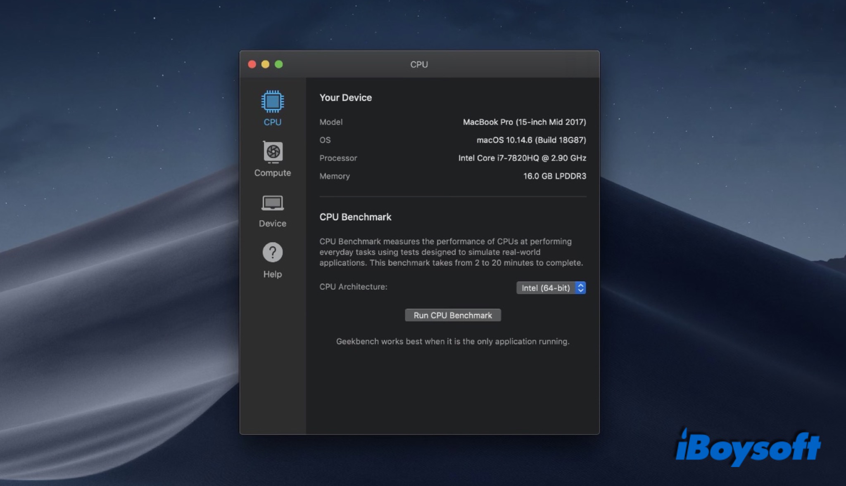Switch to the Compute section label
The height and width of the screenshot is (486, 846).
[x=272, y=173]
